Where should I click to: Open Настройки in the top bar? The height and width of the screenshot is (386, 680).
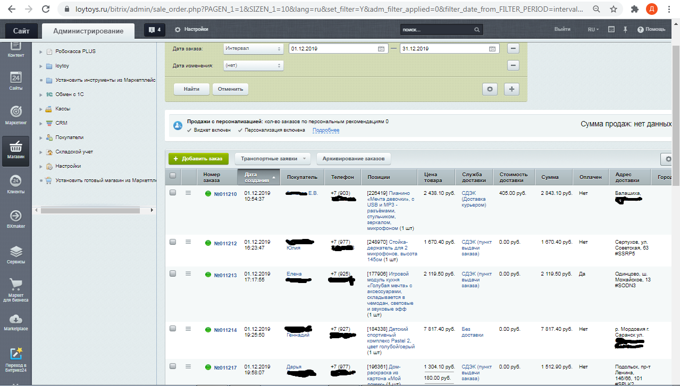[191, 29]
